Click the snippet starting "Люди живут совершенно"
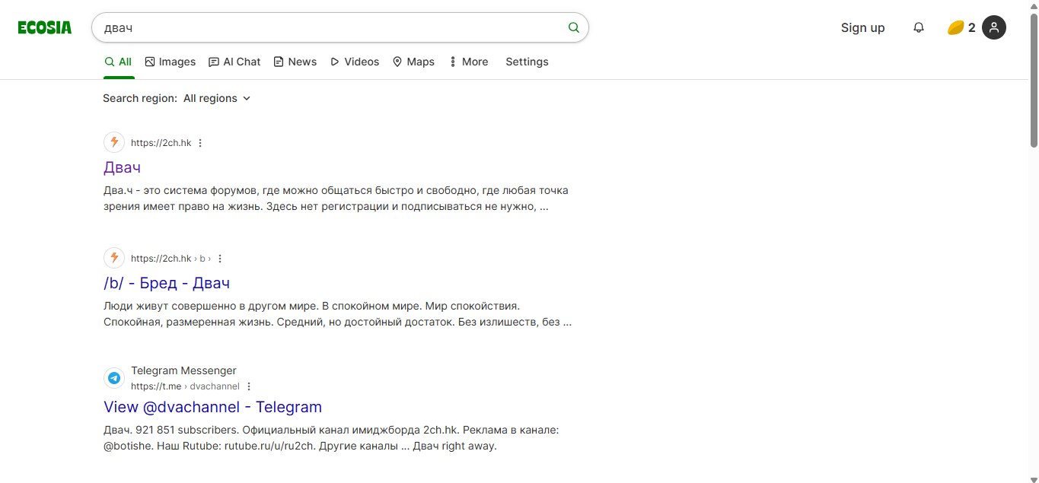1039x483 pixels. point(337,313)
